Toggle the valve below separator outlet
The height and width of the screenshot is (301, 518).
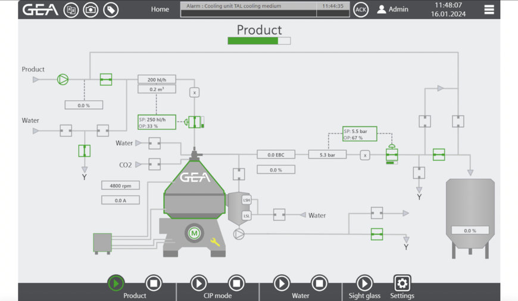pos(239,174)
